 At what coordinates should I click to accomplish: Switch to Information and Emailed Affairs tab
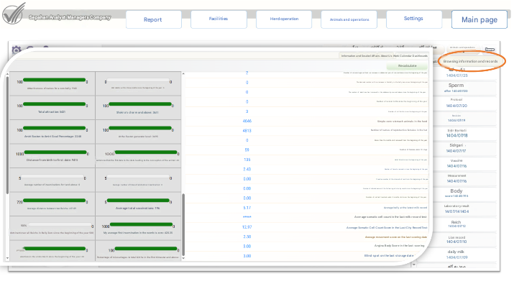[x=360, y=55]
